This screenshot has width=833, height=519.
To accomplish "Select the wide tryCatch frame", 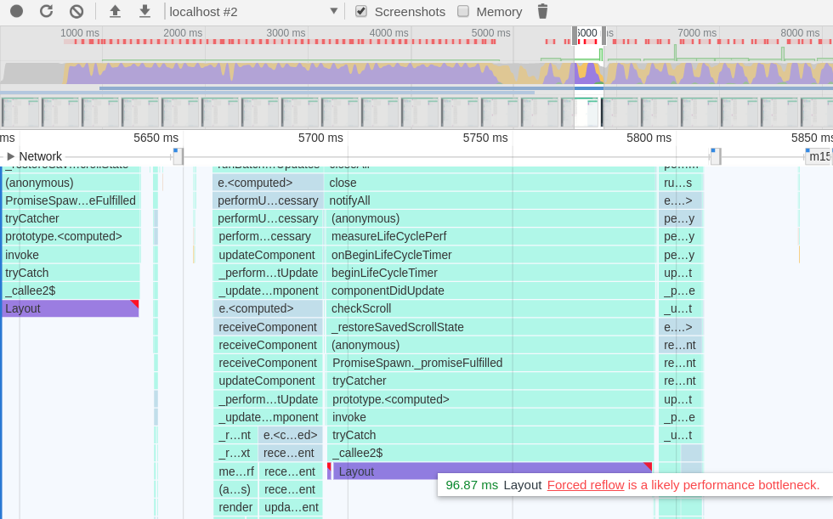I will point(491,435).
